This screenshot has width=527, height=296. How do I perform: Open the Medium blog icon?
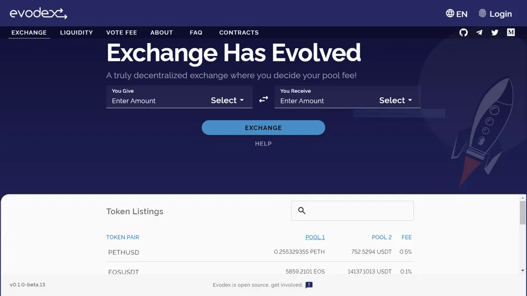(511, 32)
